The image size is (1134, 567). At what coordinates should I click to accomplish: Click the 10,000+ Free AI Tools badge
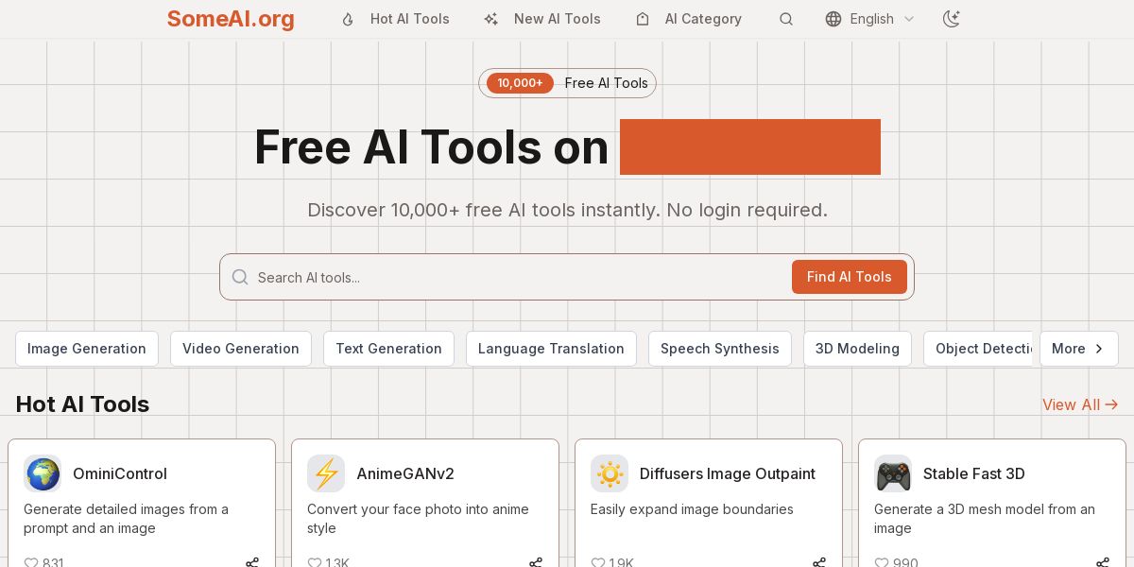click(x=567, y=83)
